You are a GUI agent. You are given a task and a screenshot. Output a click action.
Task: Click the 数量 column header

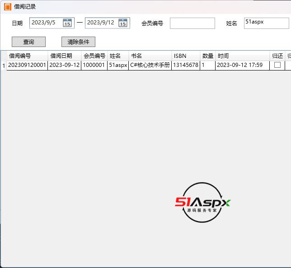click(x=208, y=56)
